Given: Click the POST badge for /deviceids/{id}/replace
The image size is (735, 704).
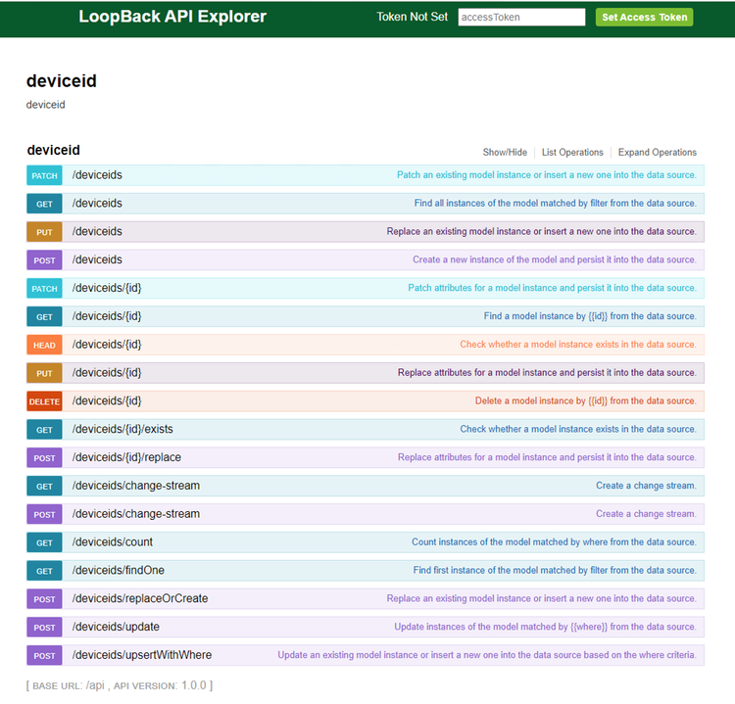Looking at the screenshot, I should point(44,458).
